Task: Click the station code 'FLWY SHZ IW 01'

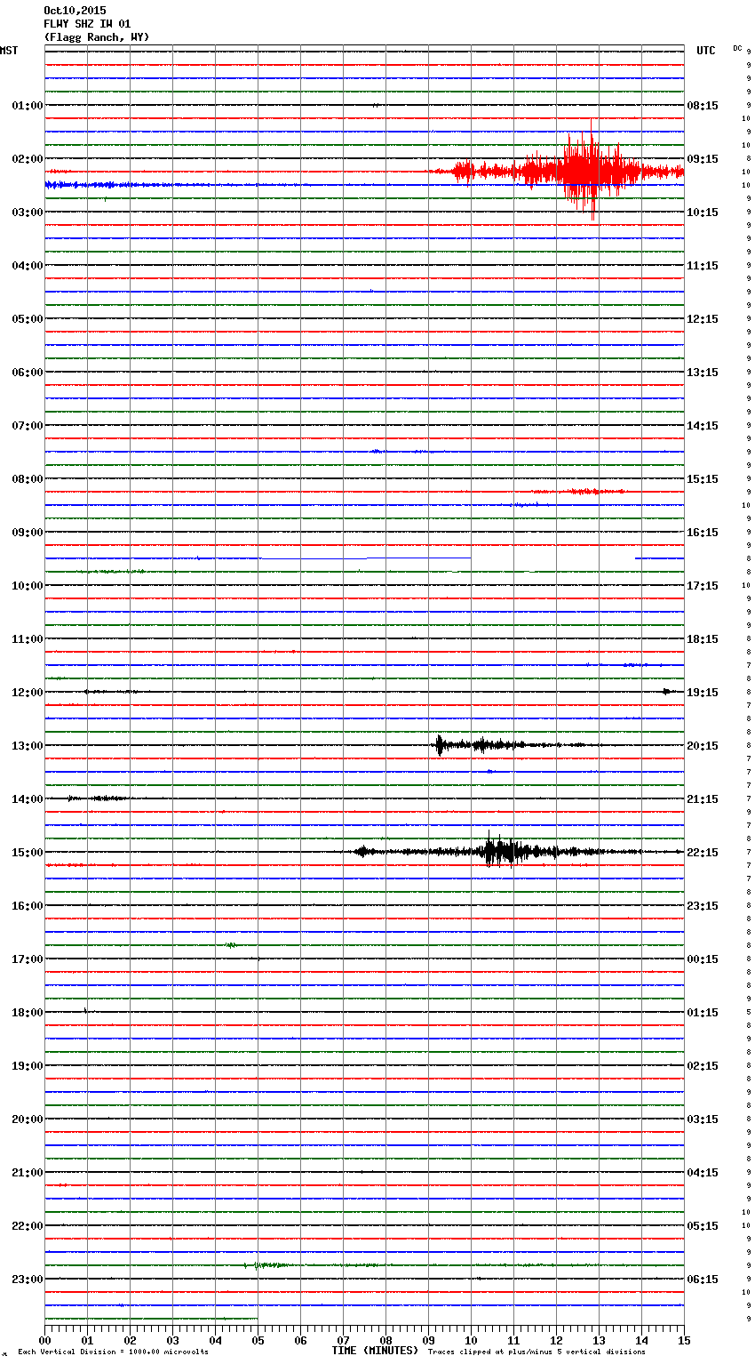Action: click(x=87, y=24)
